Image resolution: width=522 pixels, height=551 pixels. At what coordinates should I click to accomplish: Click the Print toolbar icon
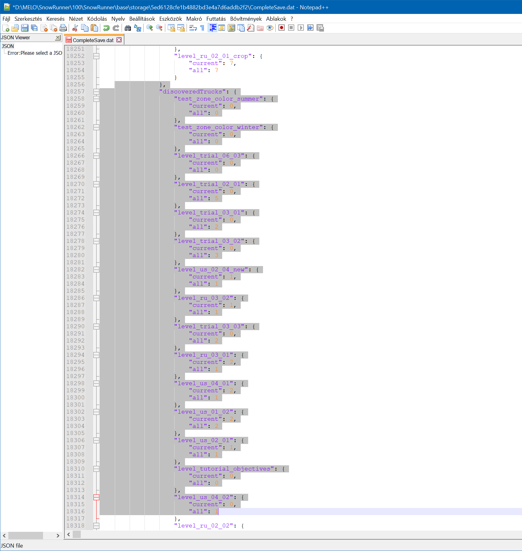(x=63, y=28)
